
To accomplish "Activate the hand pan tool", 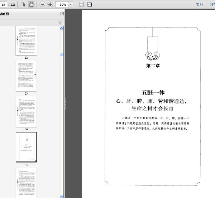I will [x=31, y=5].
